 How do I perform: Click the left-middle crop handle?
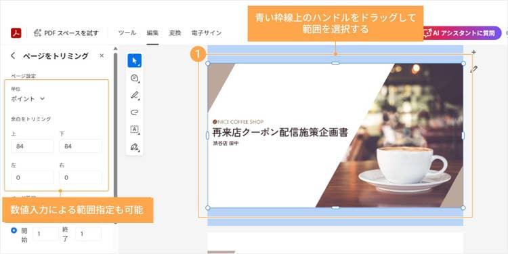click(208, 135)
